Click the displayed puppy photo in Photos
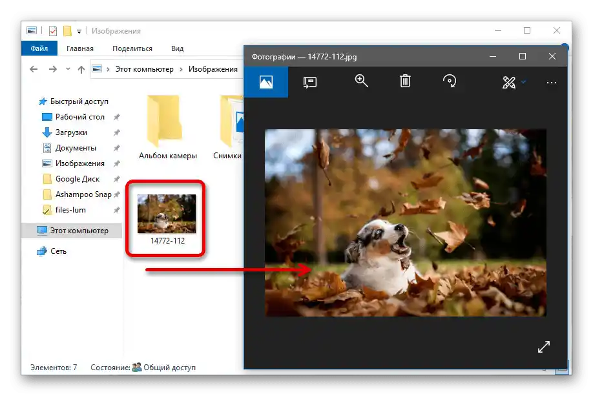This screenshot has width=593, height=396. (405, 223)
